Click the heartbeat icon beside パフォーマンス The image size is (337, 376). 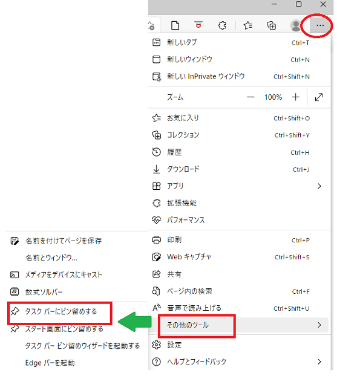click(156, 220)
